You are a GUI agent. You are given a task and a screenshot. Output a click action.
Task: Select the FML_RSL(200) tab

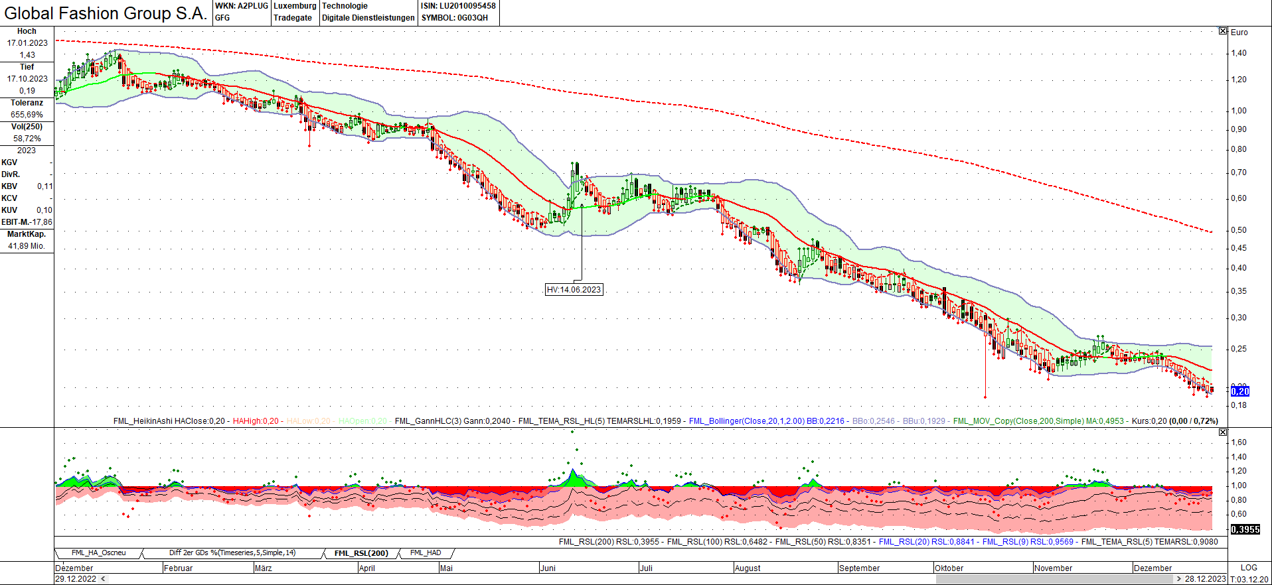[361, 553]
